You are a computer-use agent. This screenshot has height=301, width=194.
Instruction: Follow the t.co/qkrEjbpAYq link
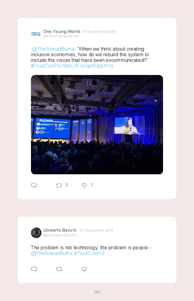tap(88, 66)
